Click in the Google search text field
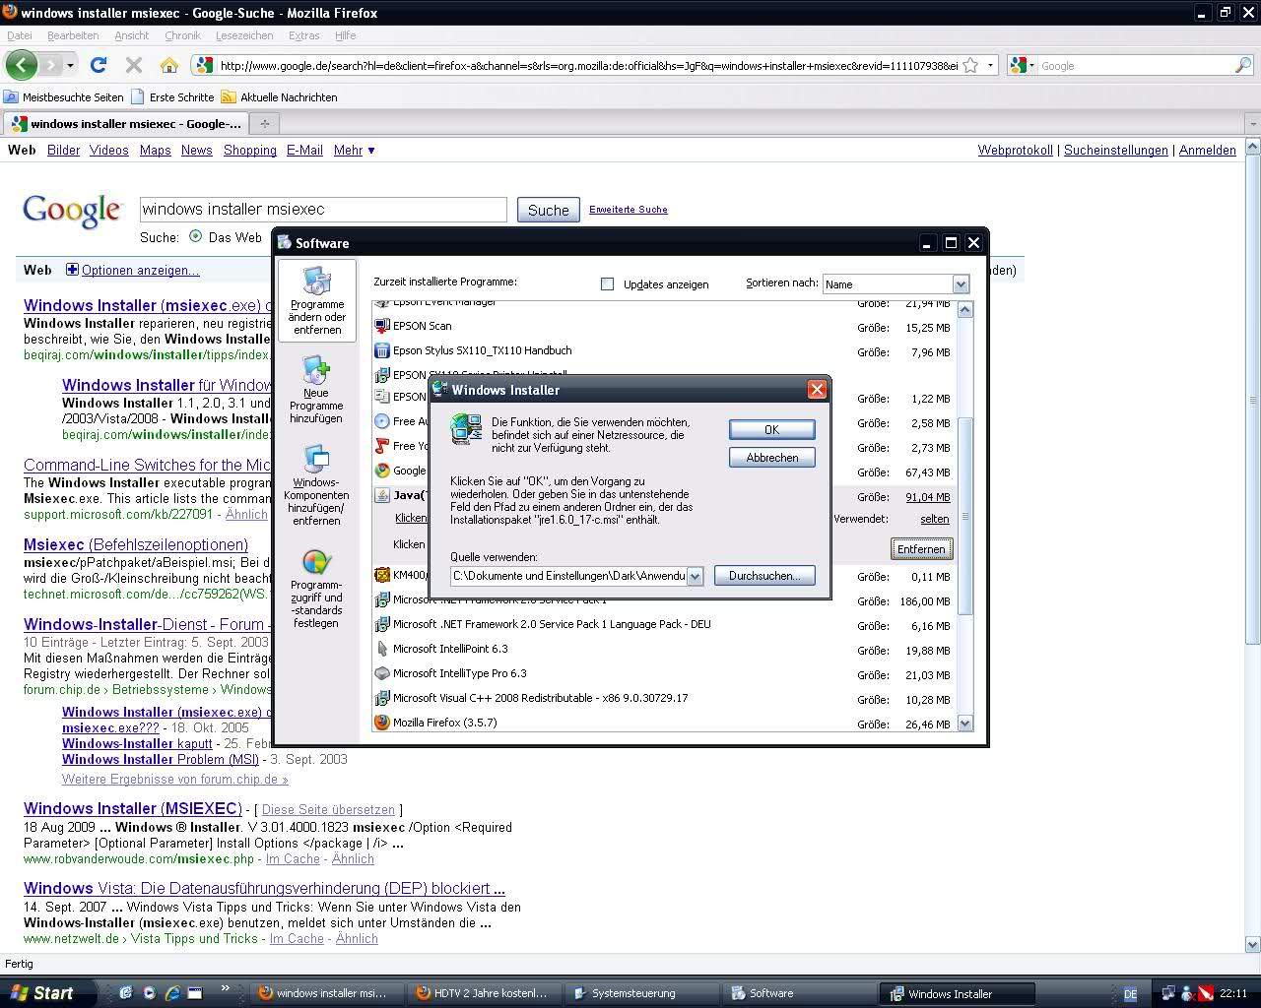Image resolution: width=1261 pixels, height=1008 pixels. point(323,209)
